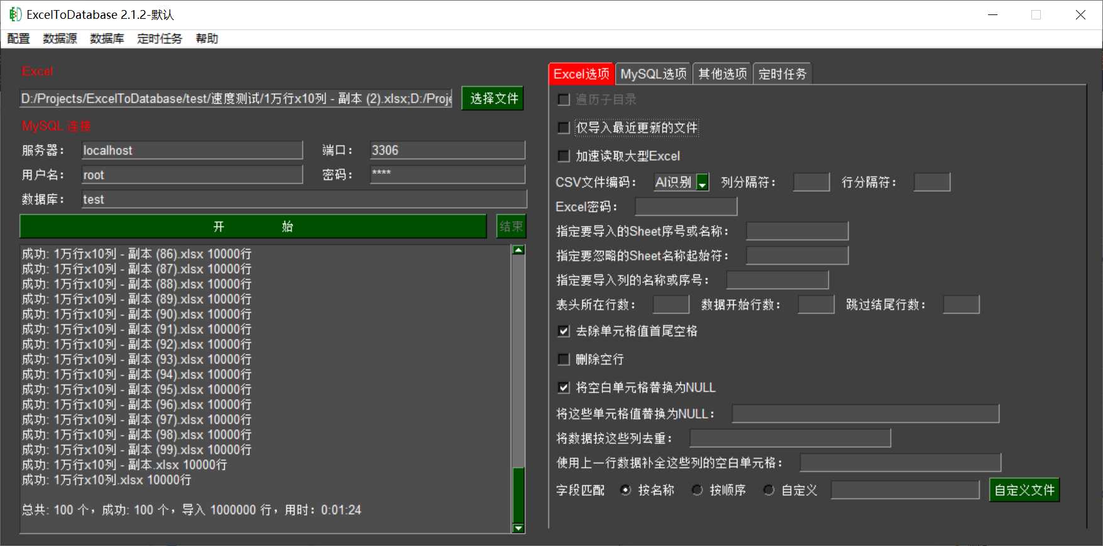Uncheck 去除单元格值首尾空格
The width and height of the screenshot is (1103, 546).
563,331
